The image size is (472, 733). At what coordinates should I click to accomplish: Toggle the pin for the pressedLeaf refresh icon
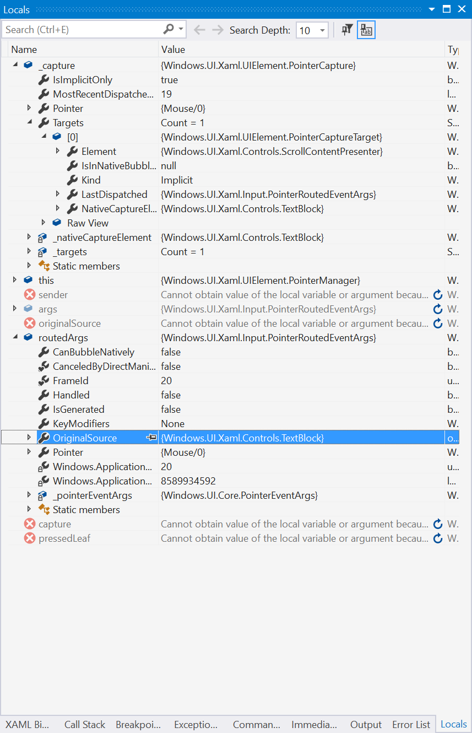coord(438,538)
